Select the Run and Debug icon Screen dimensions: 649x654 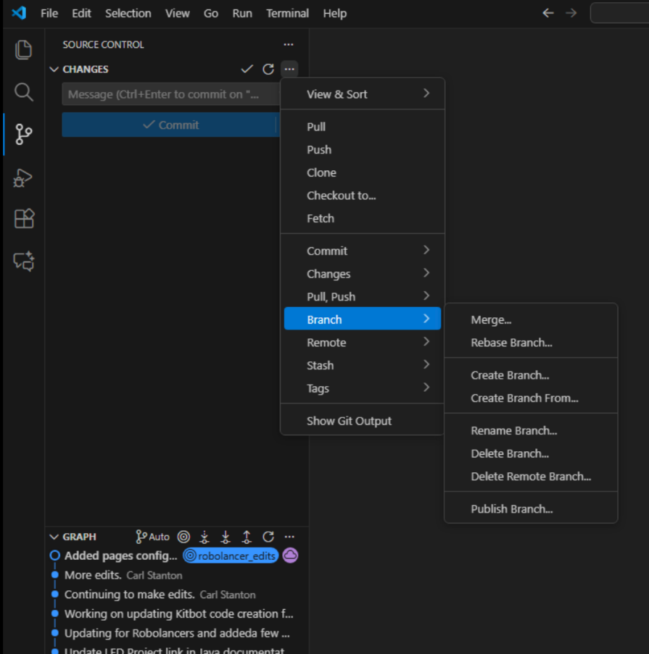[23, 177]
